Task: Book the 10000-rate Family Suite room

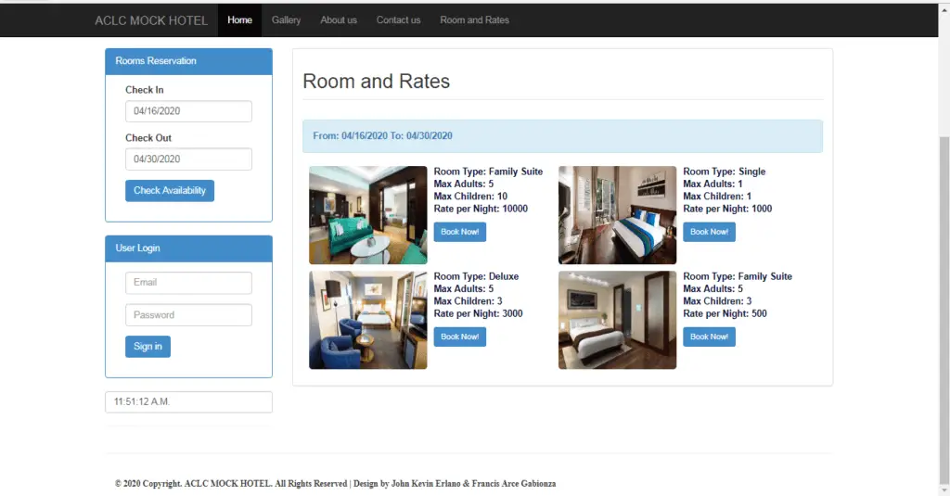Action: (x=459, y=232)
